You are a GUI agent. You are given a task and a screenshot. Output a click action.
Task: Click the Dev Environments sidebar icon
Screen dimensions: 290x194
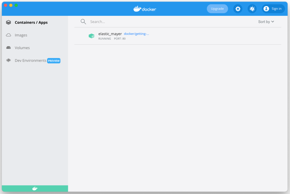[x=9, y=60]
